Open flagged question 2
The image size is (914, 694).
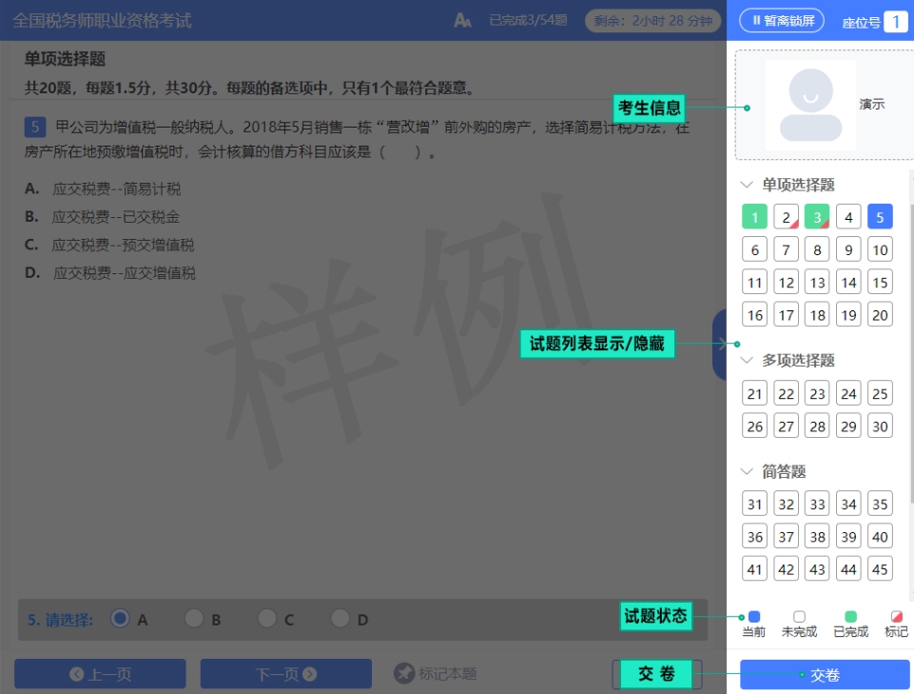coord(786,217)
